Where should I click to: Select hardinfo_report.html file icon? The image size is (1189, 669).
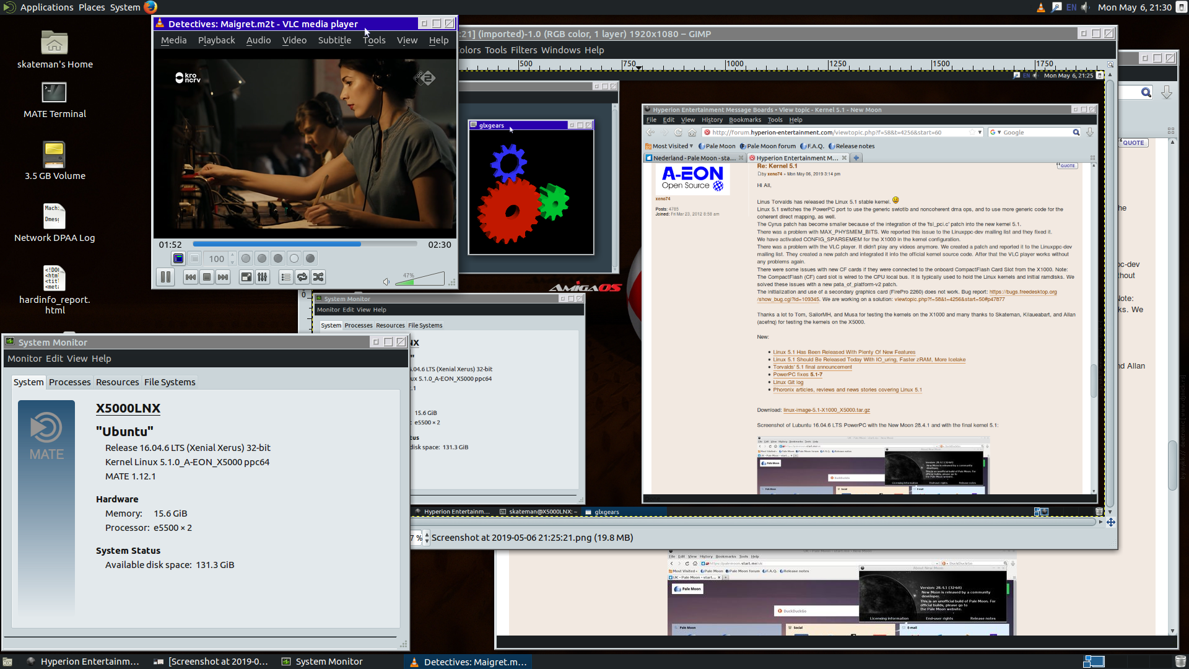point(54,290)
